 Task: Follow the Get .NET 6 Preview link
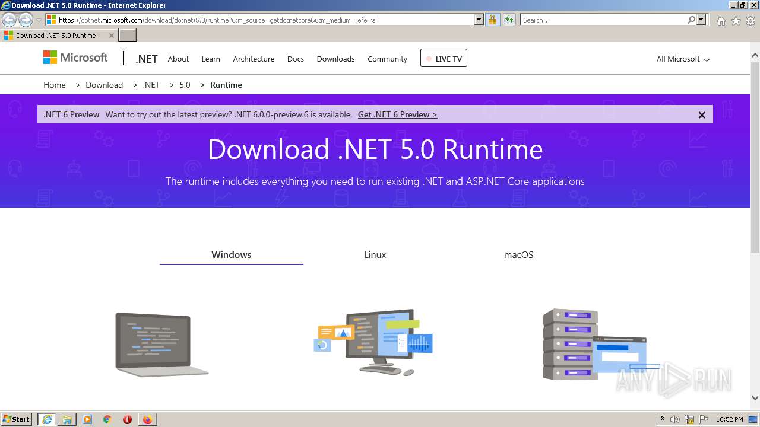pyautogui.click(x=397, y=114)
